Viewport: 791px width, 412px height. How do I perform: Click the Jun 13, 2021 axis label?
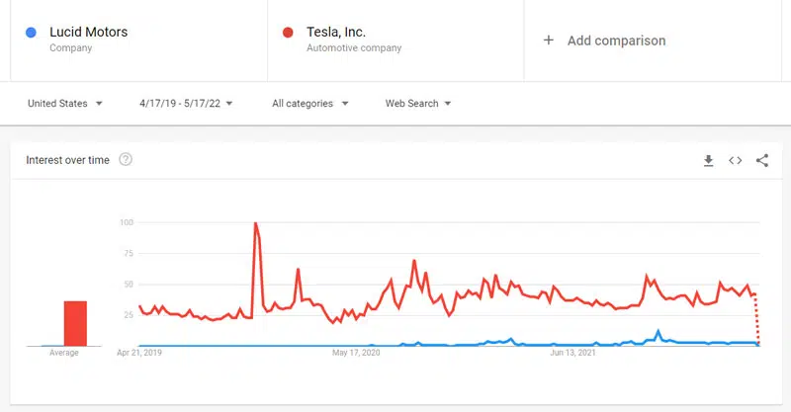click(x=573, y=352)
